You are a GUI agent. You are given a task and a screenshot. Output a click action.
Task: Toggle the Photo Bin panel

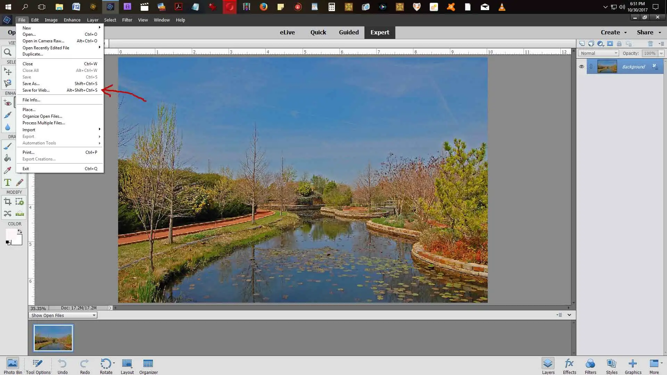13,366
